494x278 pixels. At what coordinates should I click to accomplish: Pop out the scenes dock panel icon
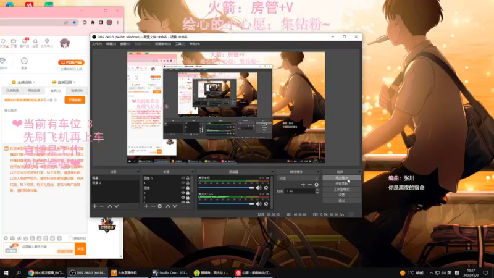coord(138,172)
